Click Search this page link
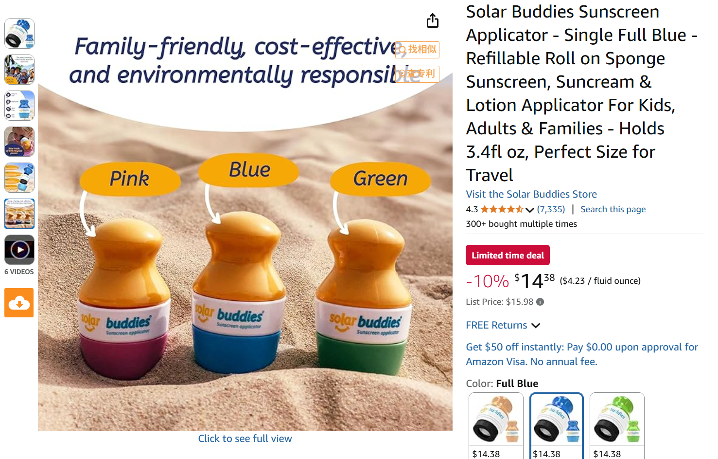The width and height of the screenshot is (718, 459). tap(613, 209)
